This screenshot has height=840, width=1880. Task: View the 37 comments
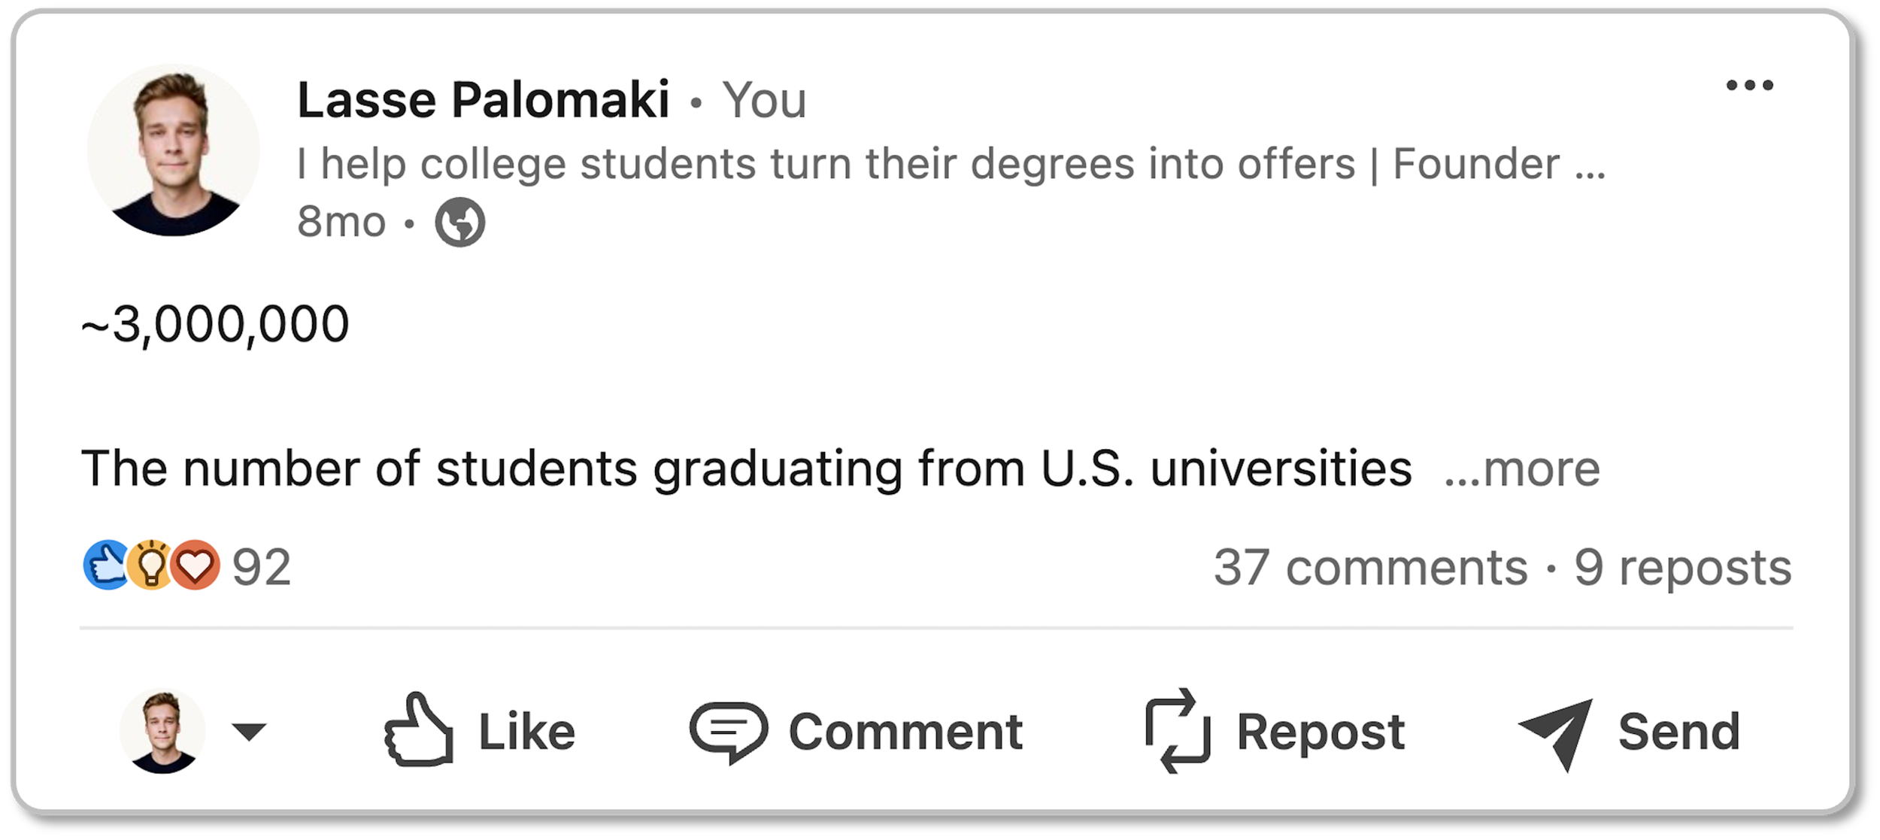(1370, 567)
